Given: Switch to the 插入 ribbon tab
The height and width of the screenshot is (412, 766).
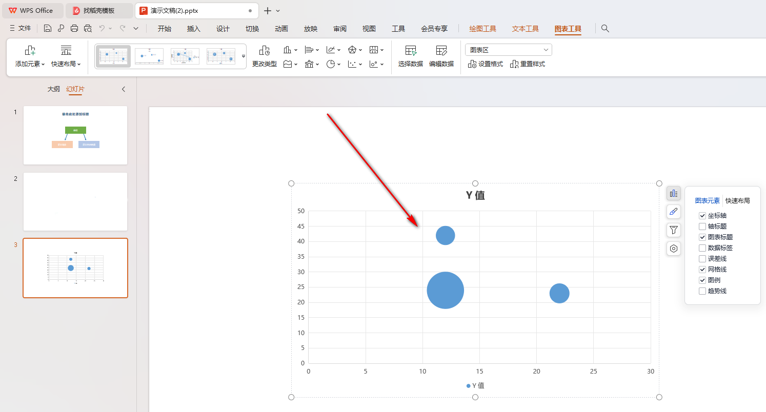Looking at the screenshot, I should coord(193,29).
